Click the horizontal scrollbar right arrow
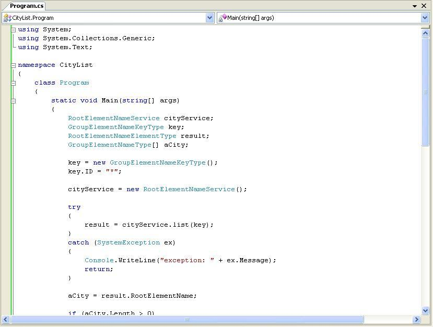 pyautogui.click(x=416, y=320)
